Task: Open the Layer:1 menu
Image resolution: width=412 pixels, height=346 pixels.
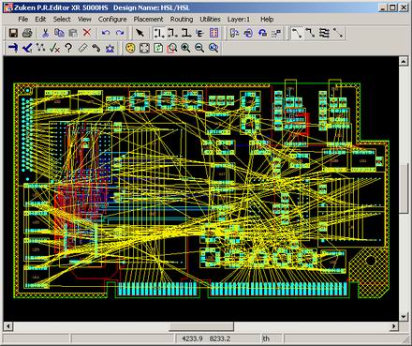Action: [239, 19]
